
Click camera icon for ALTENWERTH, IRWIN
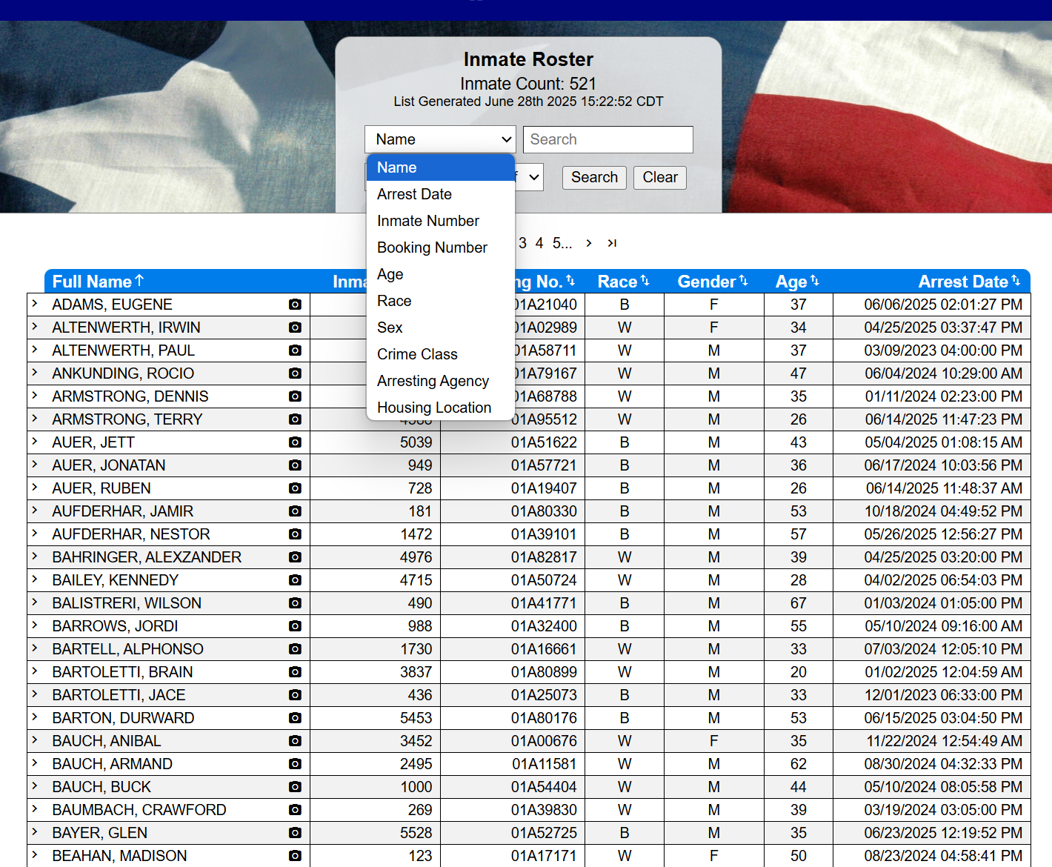coord(295,328)
